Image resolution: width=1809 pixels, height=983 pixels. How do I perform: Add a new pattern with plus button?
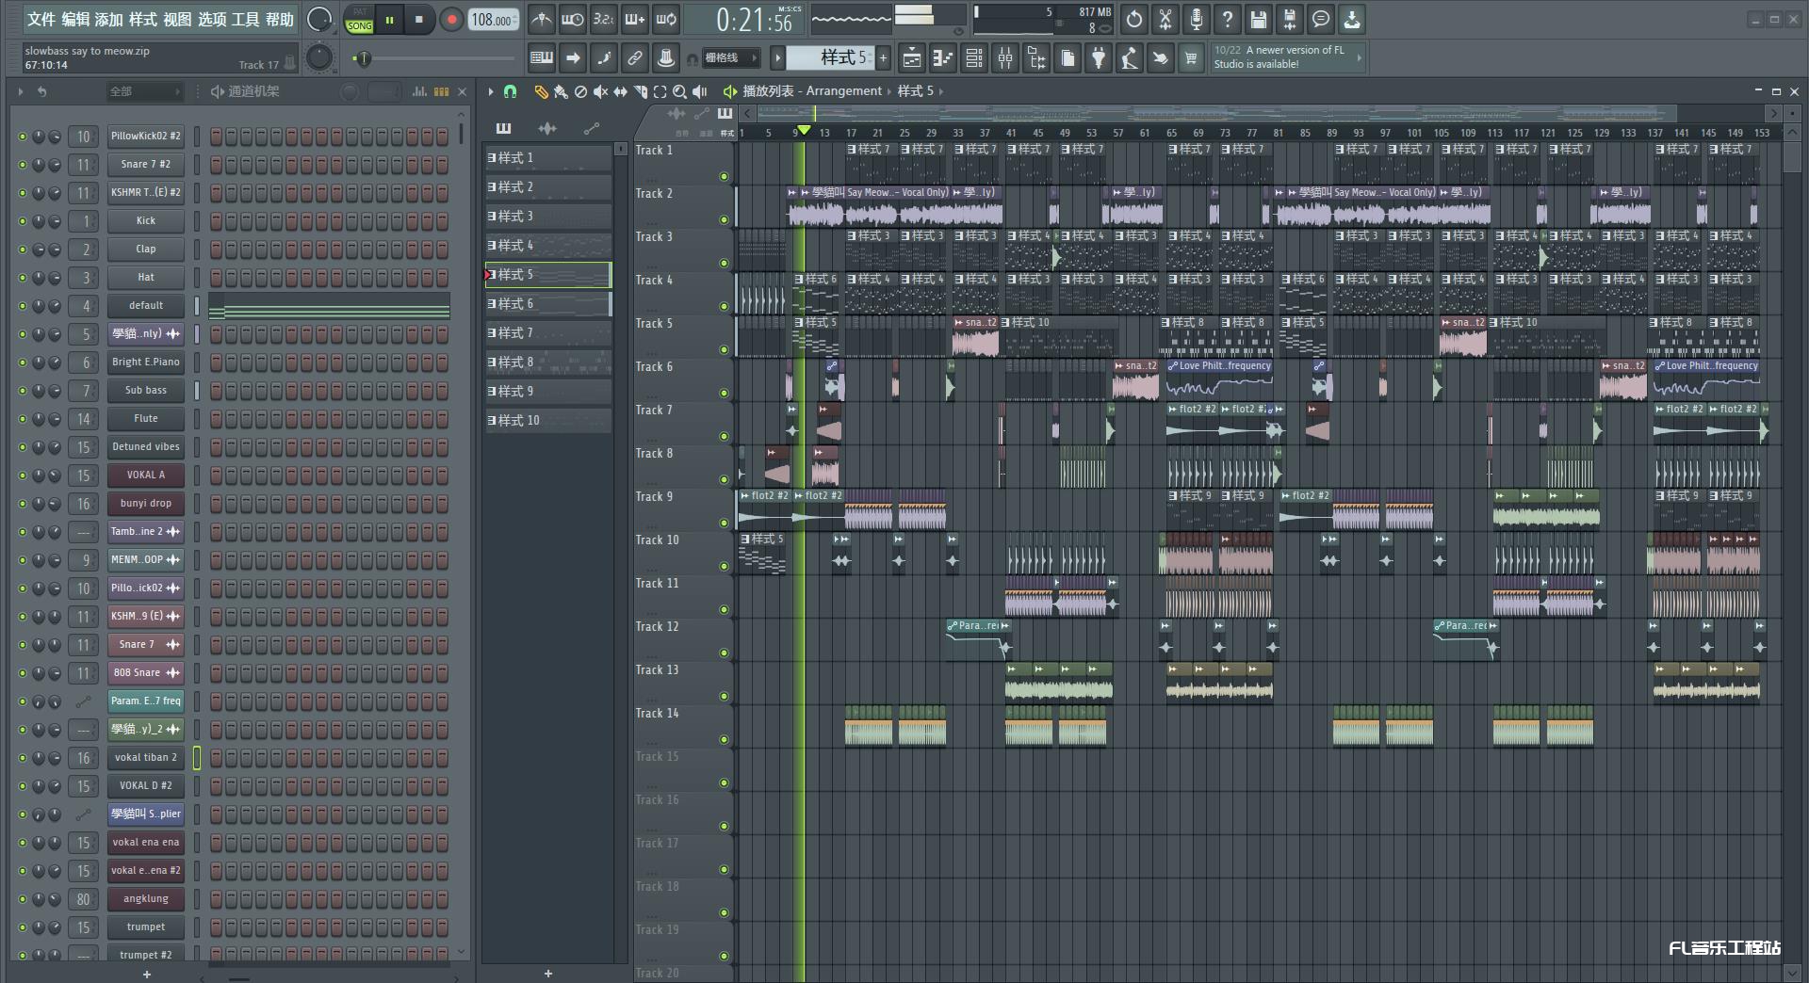point(883,58)
